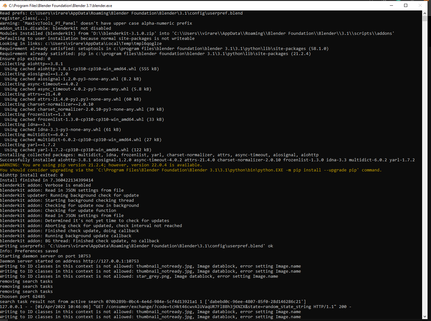Click the console window close button
Image resolution: width=431 pixels, height=321 pixels.
click(x=420, y=5)
